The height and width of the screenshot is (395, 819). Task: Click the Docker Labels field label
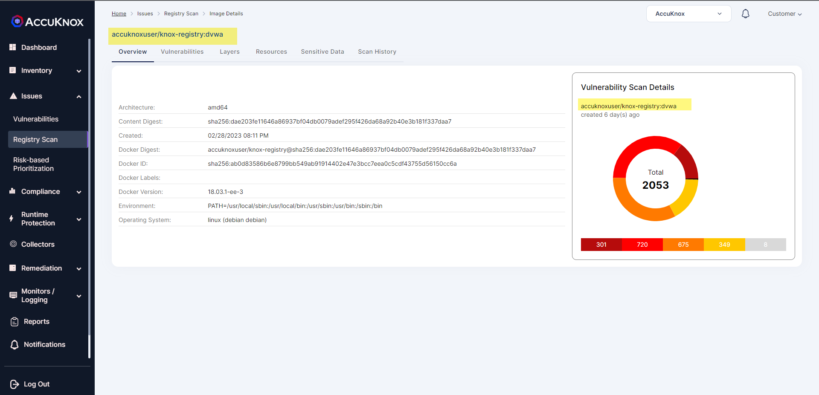point(139,178)
